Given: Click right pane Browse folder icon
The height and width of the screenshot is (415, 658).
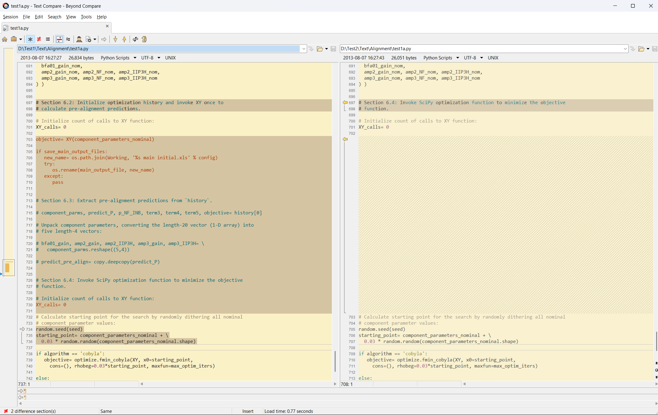Looking at the screenshot, I should pos(641,49).
